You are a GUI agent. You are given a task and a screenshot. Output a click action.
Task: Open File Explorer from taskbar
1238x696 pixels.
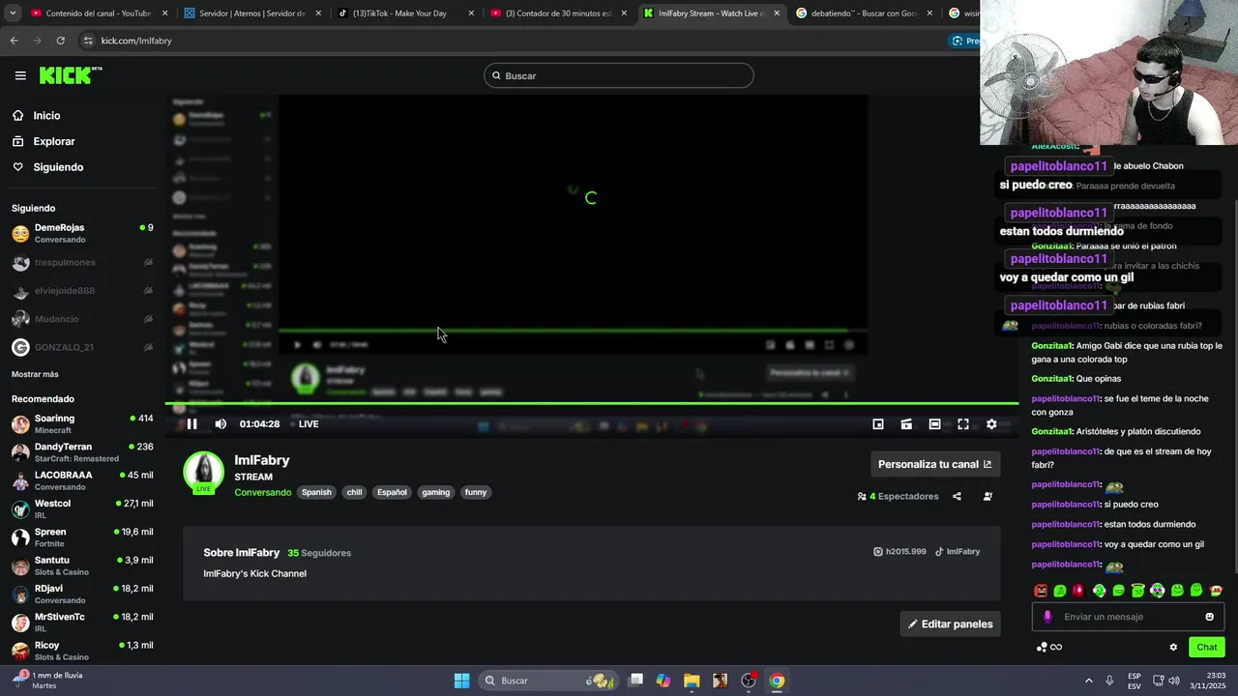(692, 681)
